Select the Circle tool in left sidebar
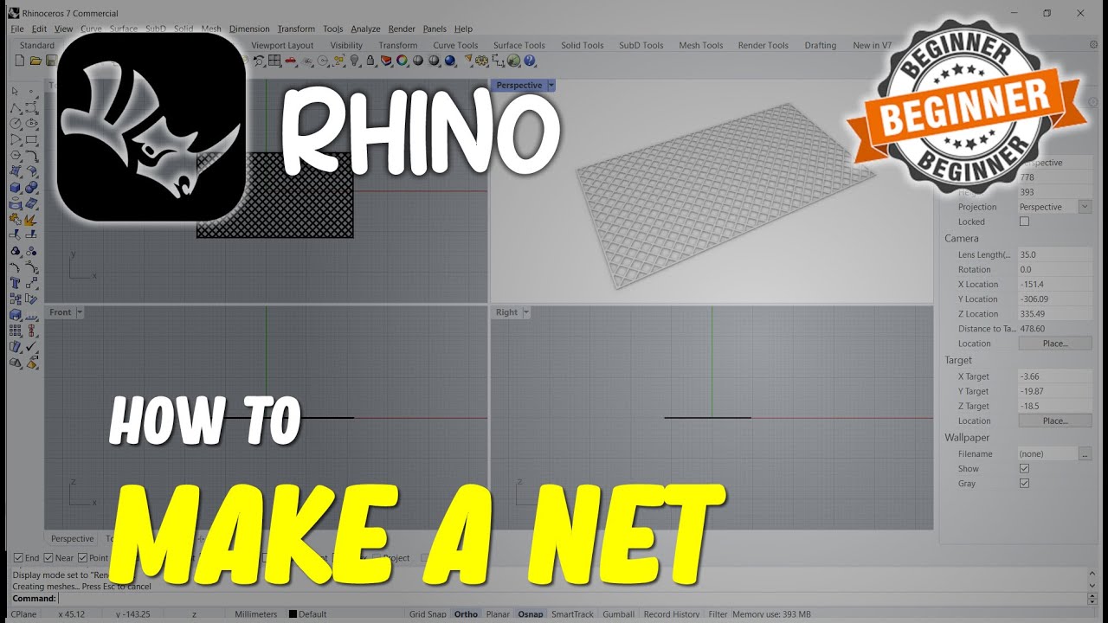The width and height of the screenshot is (1108, 623). [x=16, y=123]
